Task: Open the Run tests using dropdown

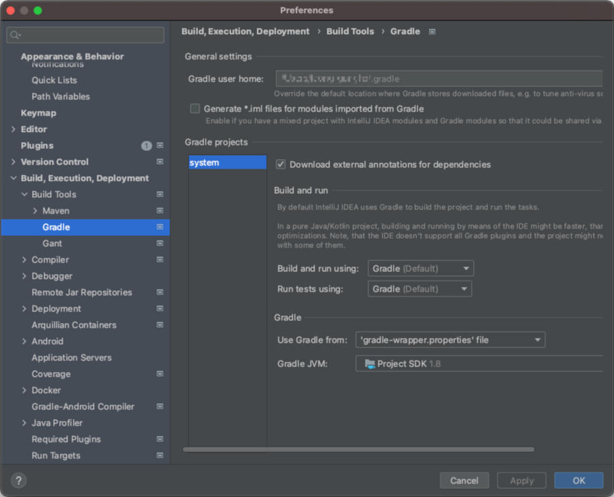Action: pyautogui.click(x=419, y=289)
